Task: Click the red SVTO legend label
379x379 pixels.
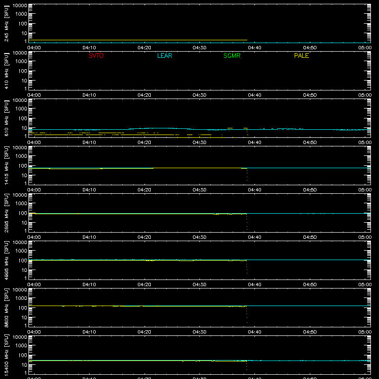Action: tap(96, 55)
